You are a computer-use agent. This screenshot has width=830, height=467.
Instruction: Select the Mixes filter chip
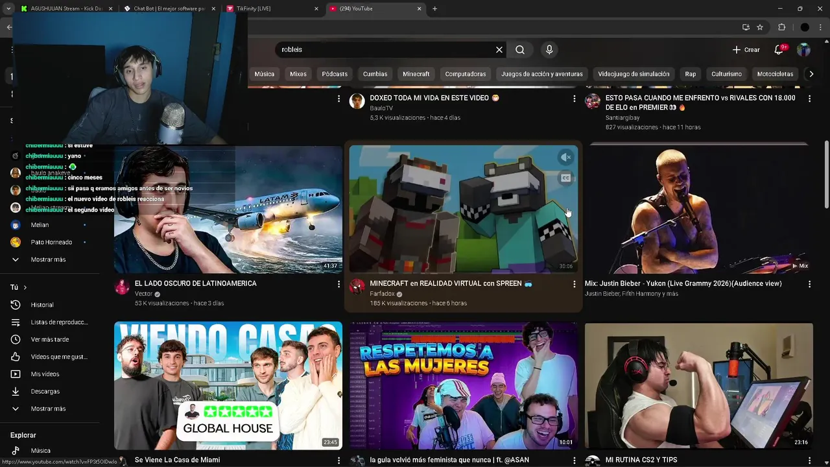[298, 74]
